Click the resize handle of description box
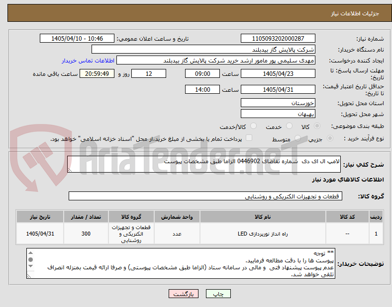Viewport: 392px width, 307px height. pyautogui.click(x=70, y=170)
